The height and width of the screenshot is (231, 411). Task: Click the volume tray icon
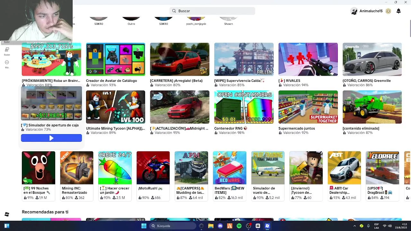tap(390, 226)
